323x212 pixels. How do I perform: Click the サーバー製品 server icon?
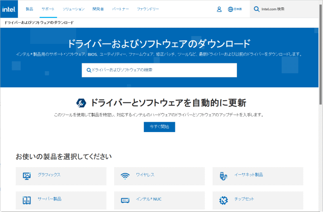coord(26,200)
